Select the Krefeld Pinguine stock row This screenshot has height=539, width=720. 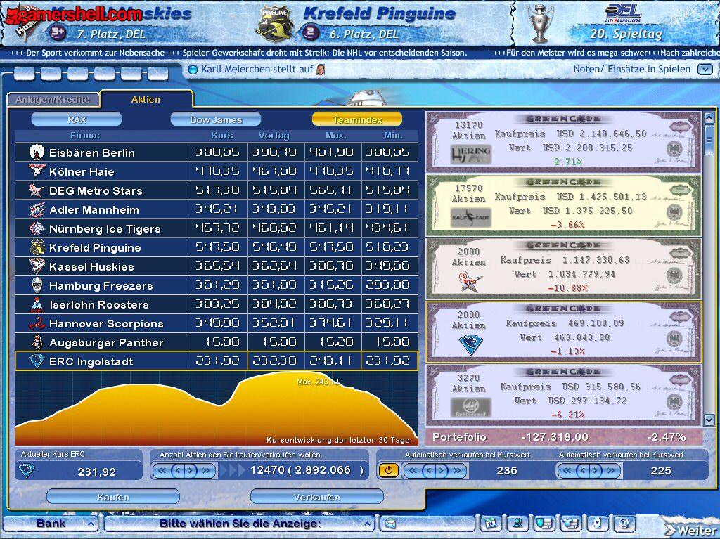click(216, 247)
